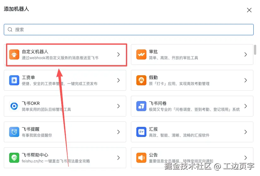Click the 飞书问卷 blue icon

141,106
